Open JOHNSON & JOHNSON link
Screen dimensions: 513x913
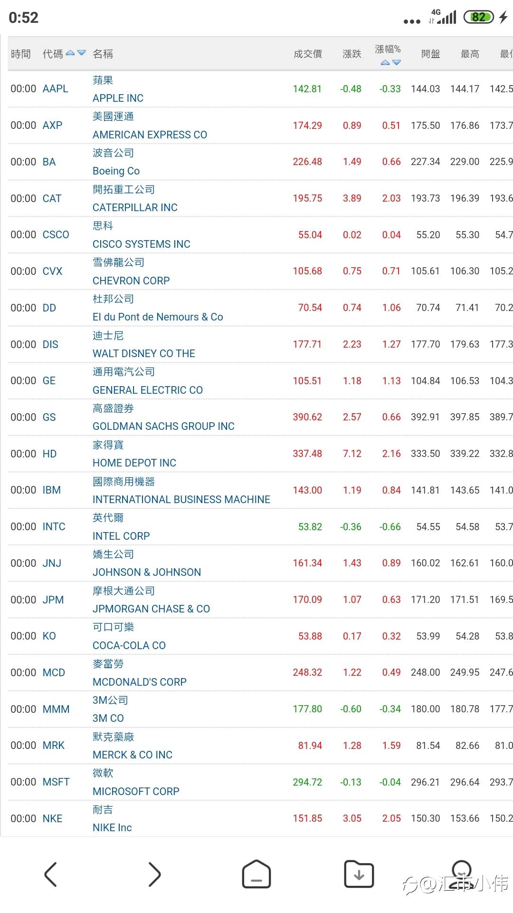pos(147,573)
